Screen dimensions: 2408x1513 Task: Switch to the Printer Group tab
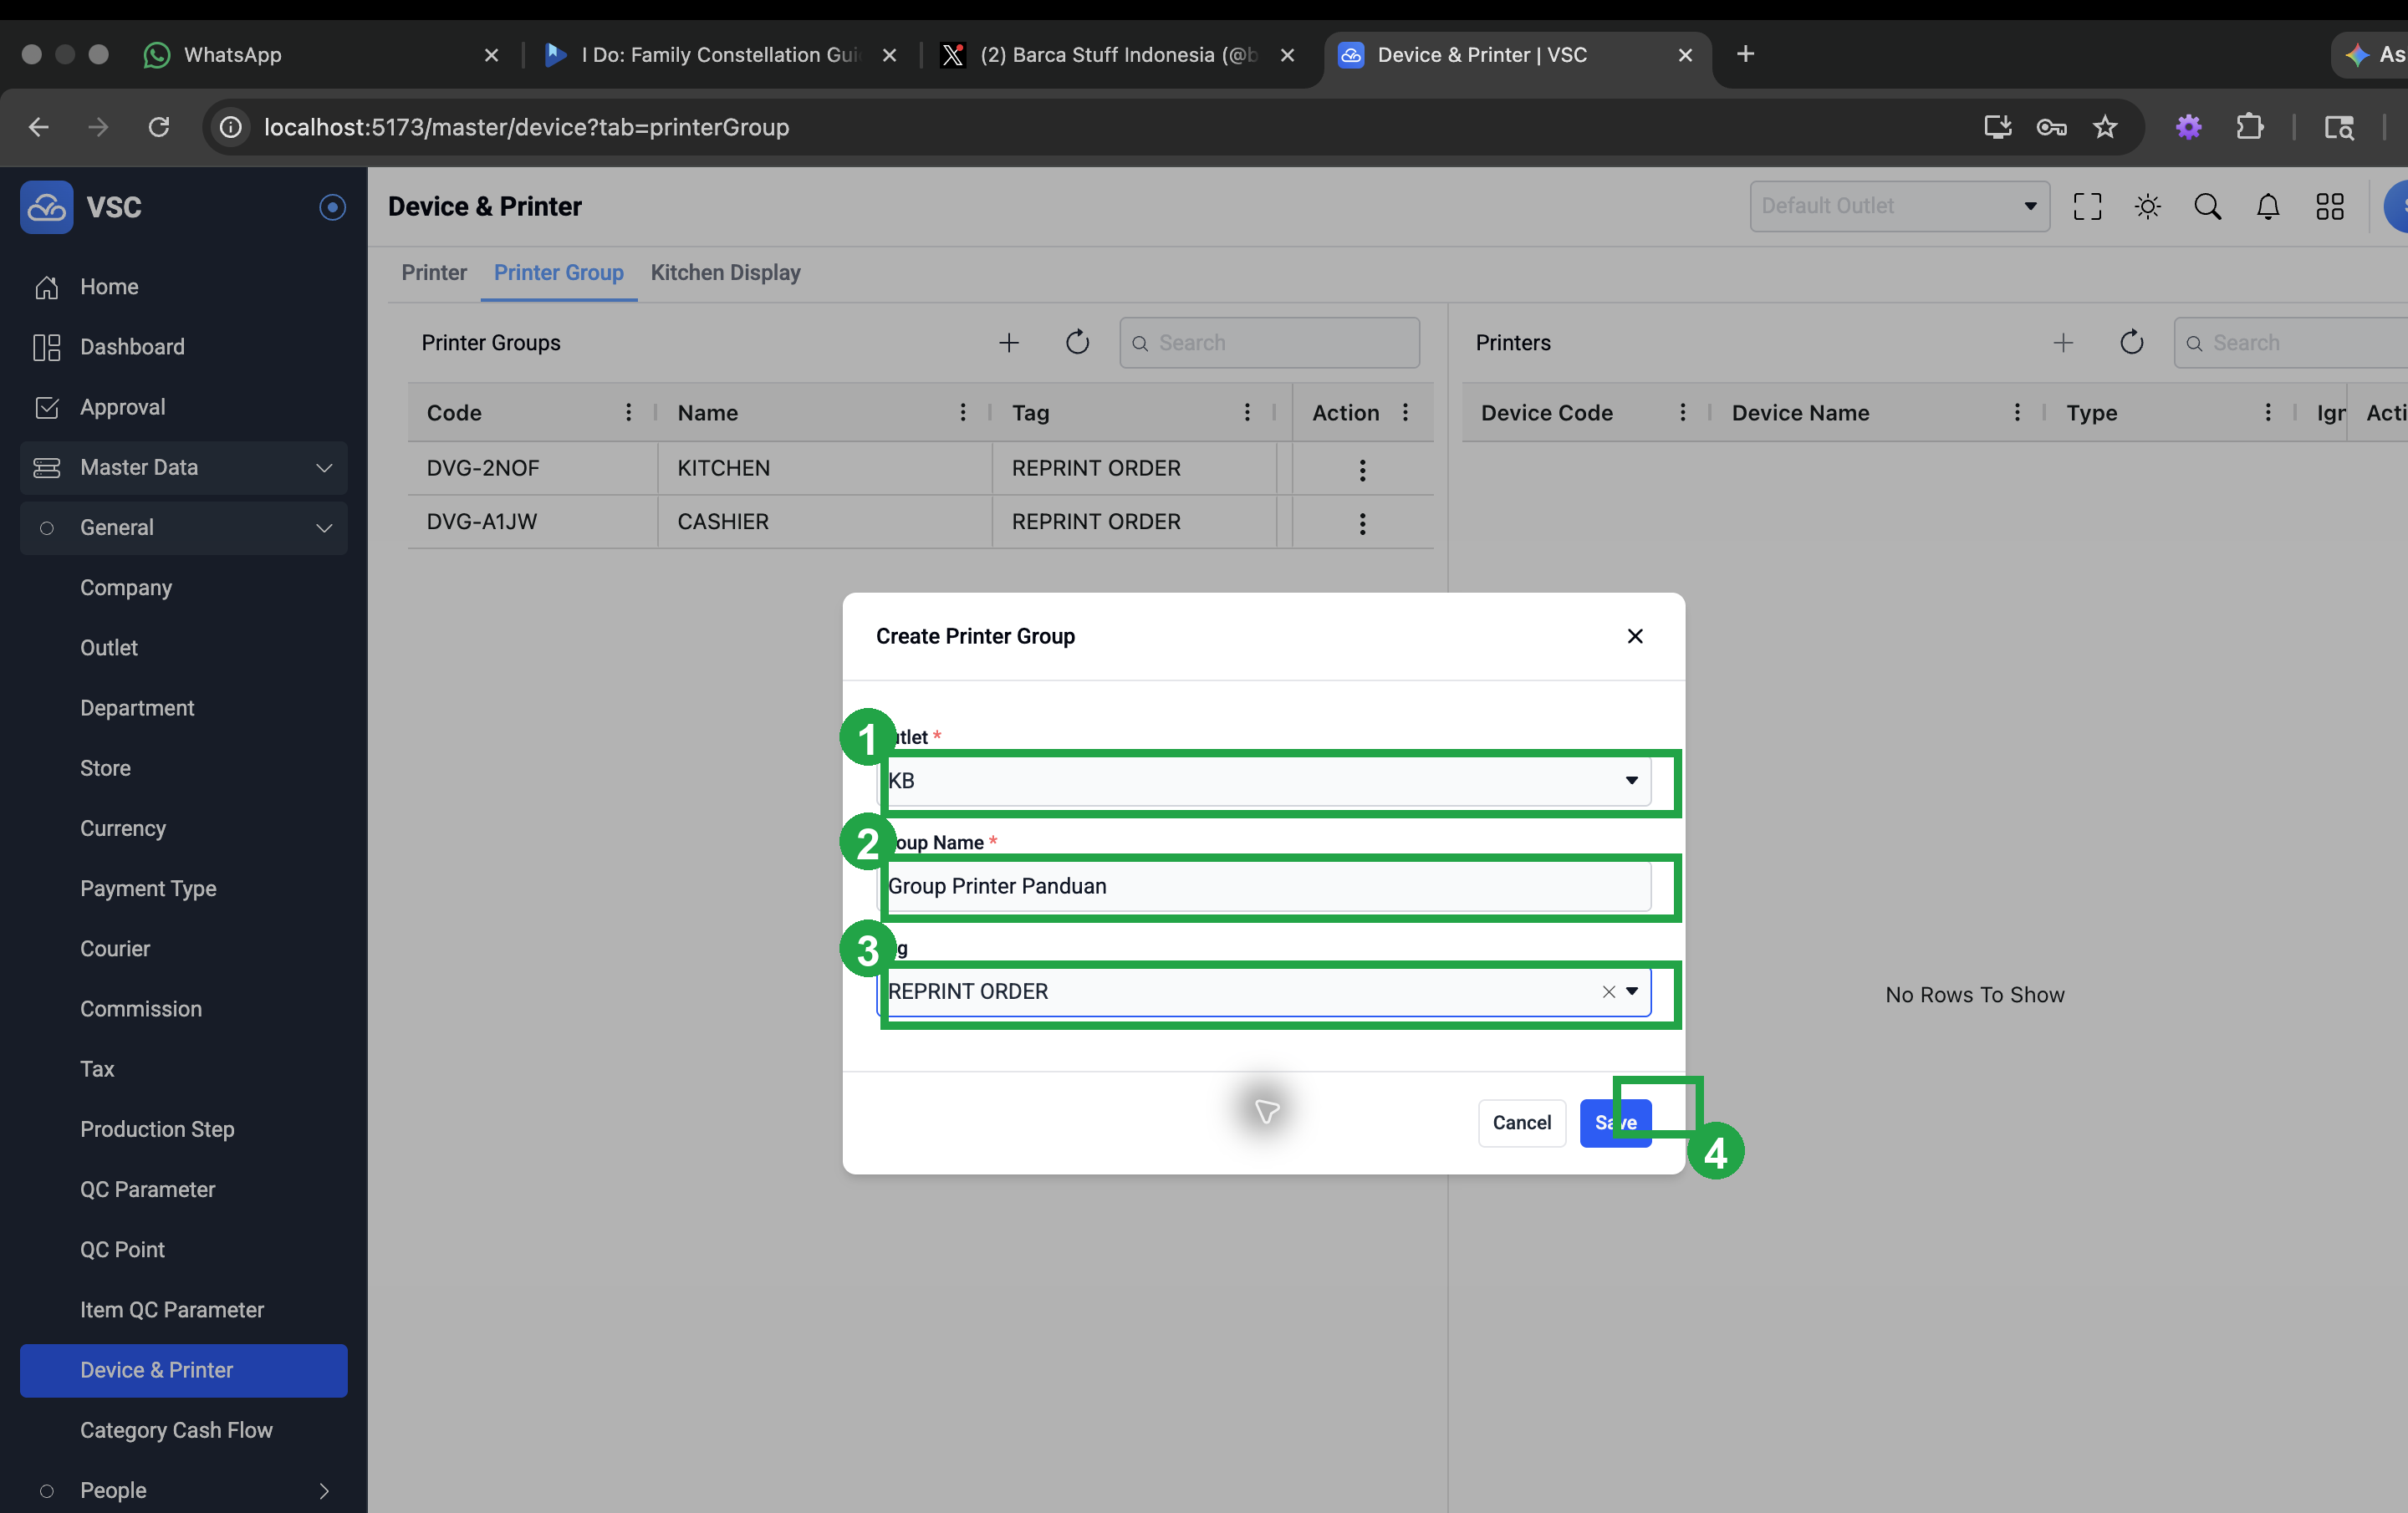point(558,272)
